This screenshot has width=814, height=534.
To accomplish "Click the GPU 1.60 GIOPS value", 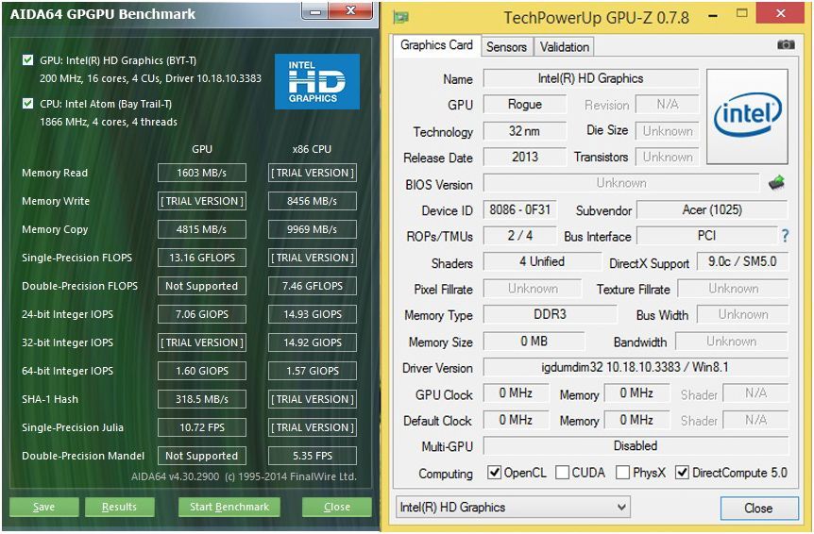I will click(x=202, y=371).
